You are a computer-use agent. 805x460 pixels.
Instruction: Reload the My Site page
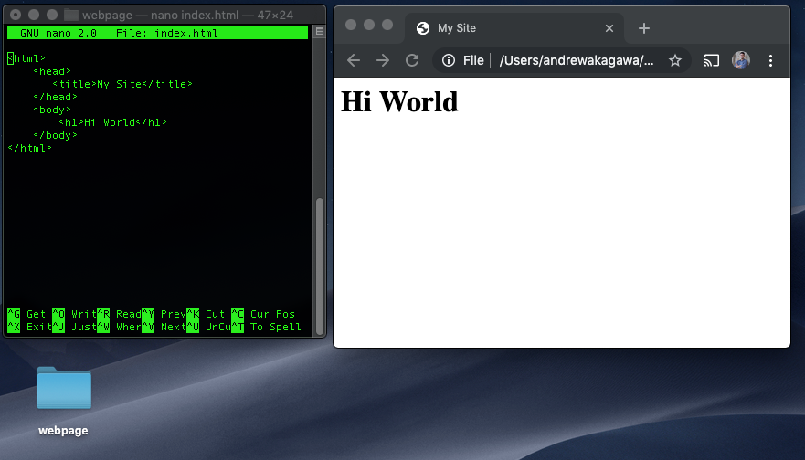[412, 60]
